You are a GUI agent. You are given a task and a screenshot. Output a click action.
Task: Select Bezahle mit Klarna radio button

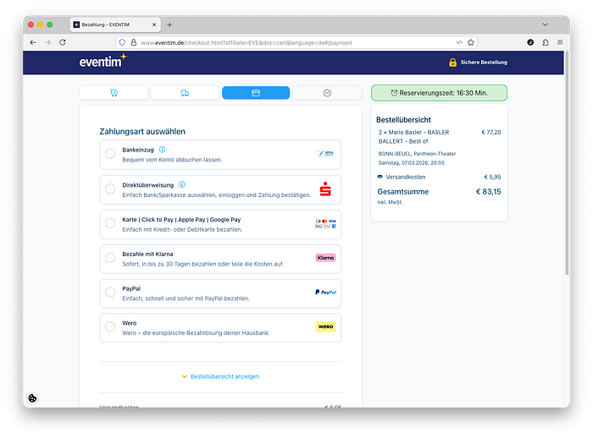(110, 258)
